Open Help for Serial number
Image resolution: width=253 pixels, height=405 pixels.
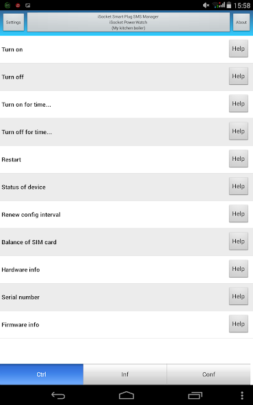(x=238, y=296)
